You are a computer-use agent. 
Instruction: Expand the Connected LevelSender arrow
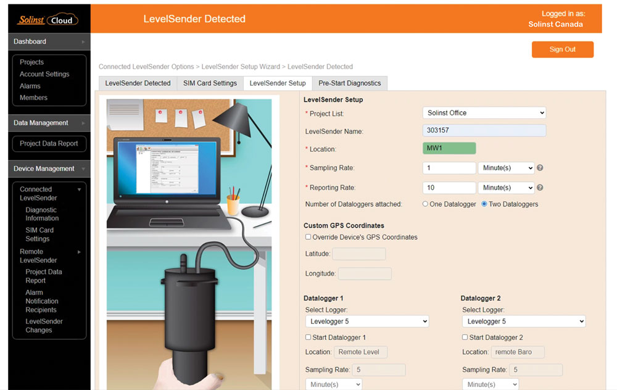pos(79,189)
